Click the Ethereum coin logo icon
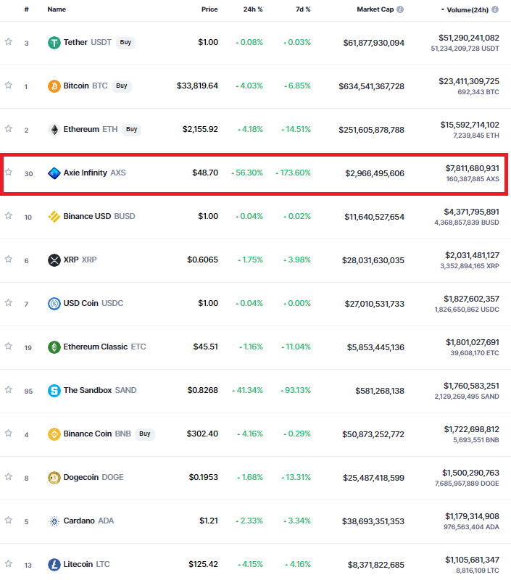 (54, 130)
